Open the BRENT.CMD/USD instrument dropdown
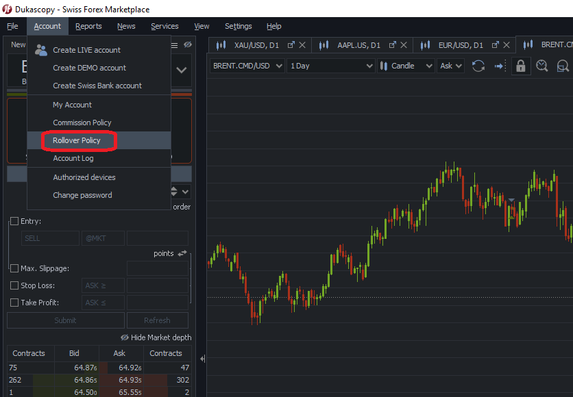573x397 pixels. coord(247,66)
